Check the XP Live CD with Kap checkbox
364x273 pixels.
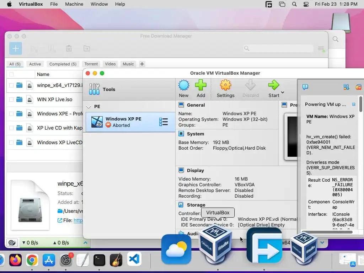pyautogui.click(x=11, y=128)
